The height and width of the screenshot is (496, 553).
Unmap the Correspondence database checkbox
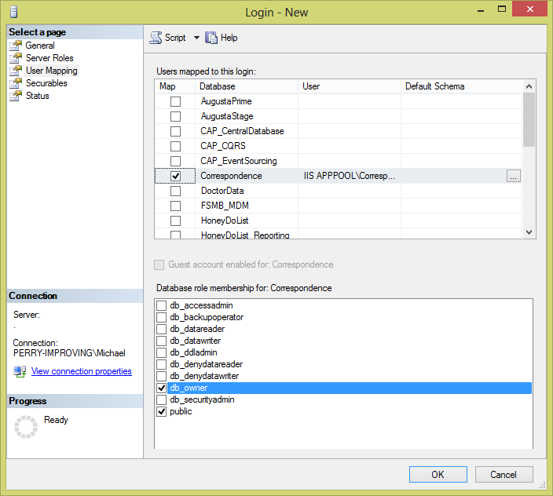175,177
